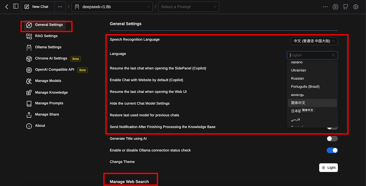This screenshot has width=366, height=186.
Task: Click the Manage Share upload icon
Action: coord(29,115)
